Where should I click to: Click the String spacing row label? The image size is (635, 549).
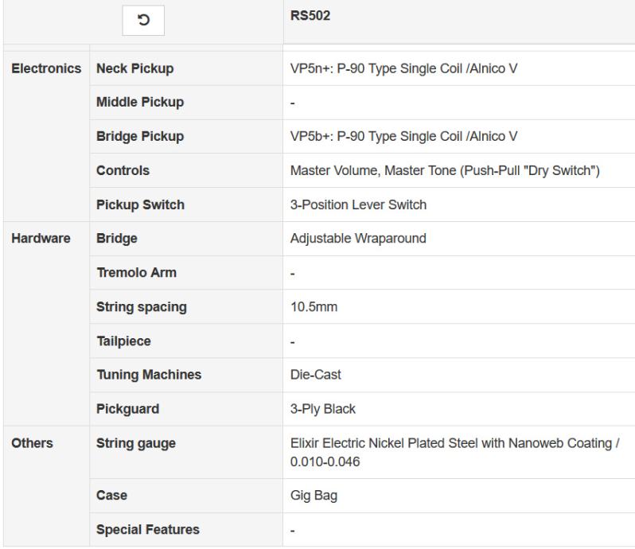(x=140, y=307)
